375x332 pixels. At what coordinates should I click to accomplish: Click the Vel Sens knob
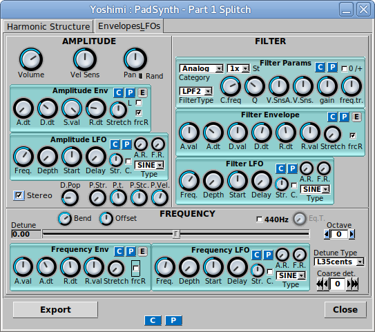(x=85, y=59)
